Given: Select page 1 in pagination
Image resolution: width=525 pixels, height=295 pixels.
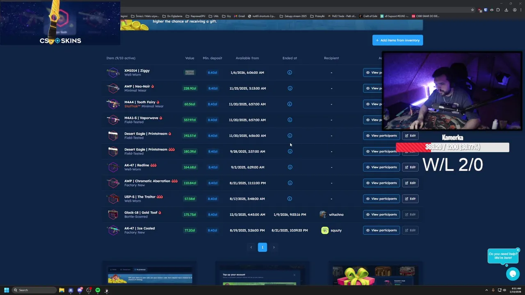Looking at the screenshot, I should pyautogui.click(x=262, y=247).
